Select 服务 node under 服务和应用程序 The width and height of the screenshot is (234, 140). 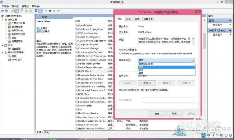click(x=14, y=56)
